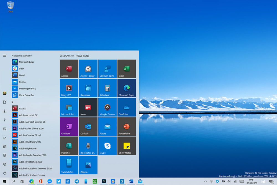Open the Music folder from the Start sidebar
Image resolution: width=277 pixels, height=185 pixels.
pyautogui.click(x=5, y=120)
